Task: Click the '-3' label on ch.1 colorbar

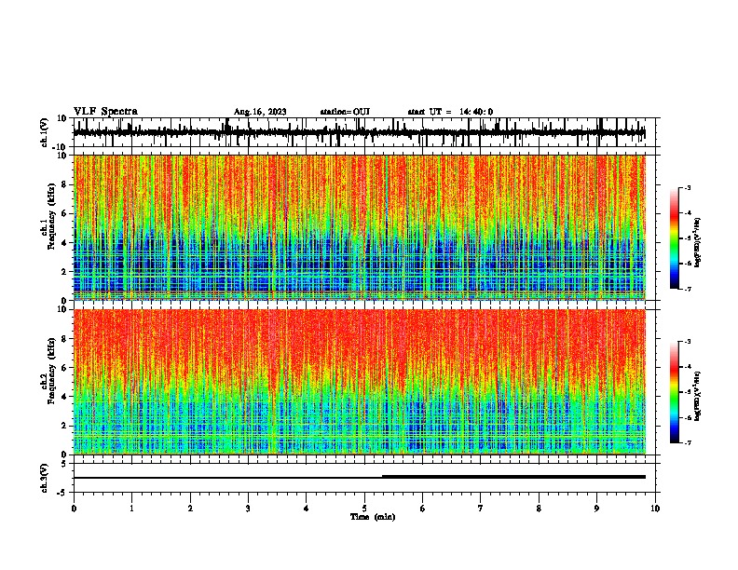Action: point(688,187)
